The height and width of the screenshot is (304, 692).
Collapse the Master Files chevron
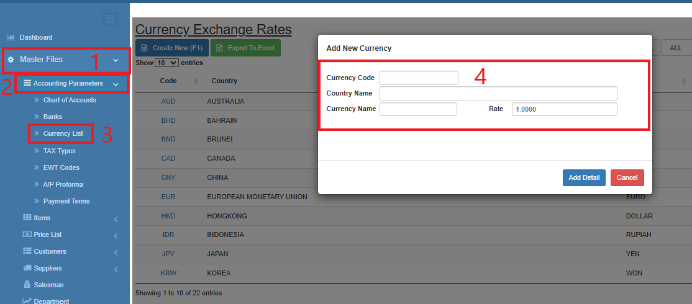click(x=116, y=60)
